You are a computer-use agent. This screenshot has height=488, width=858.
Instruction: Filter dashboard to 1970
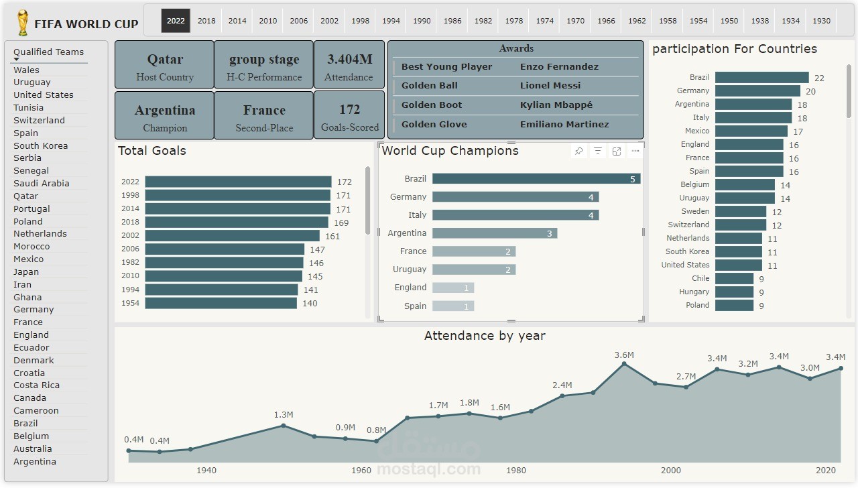click(x=576, y=21)
